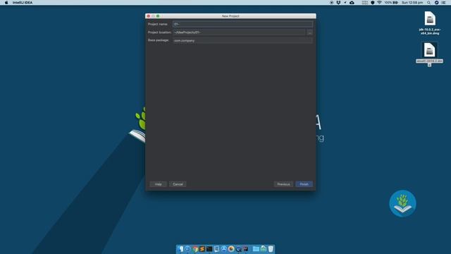Screen dimensions: 451x254
Task: Focus the Project location field
Action: (x=240, y=32)
